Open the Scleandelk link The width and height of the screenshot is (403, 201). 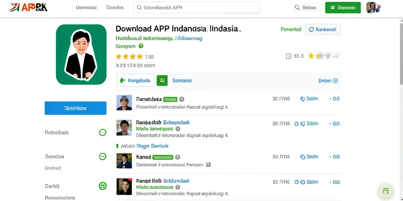click(x=177, y=122)
